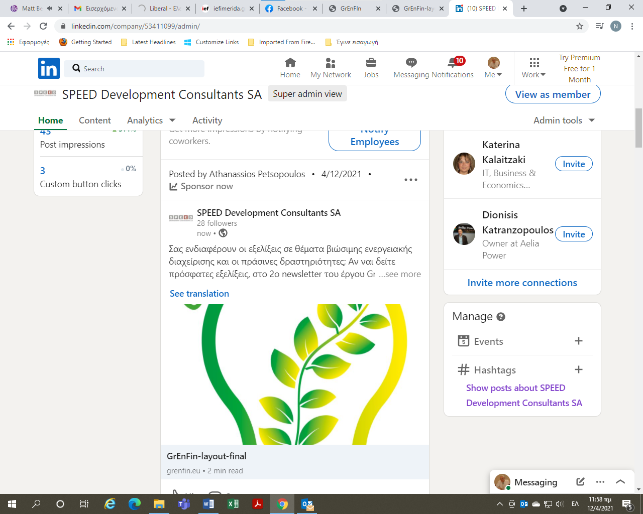Click Invite more connections

tap(522, 283)
